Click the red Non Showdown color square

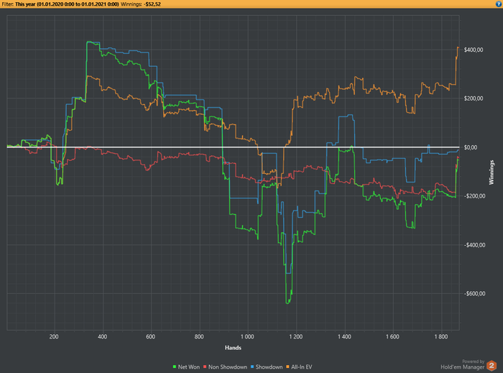(x=205, y=367)
